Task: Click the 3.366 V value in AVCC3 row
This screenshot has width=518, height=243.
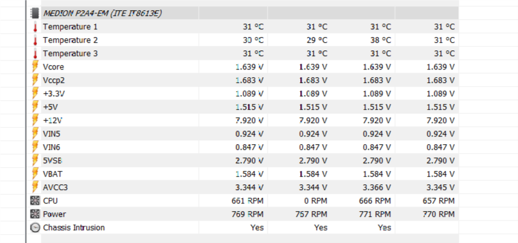Action: [377, 188]
